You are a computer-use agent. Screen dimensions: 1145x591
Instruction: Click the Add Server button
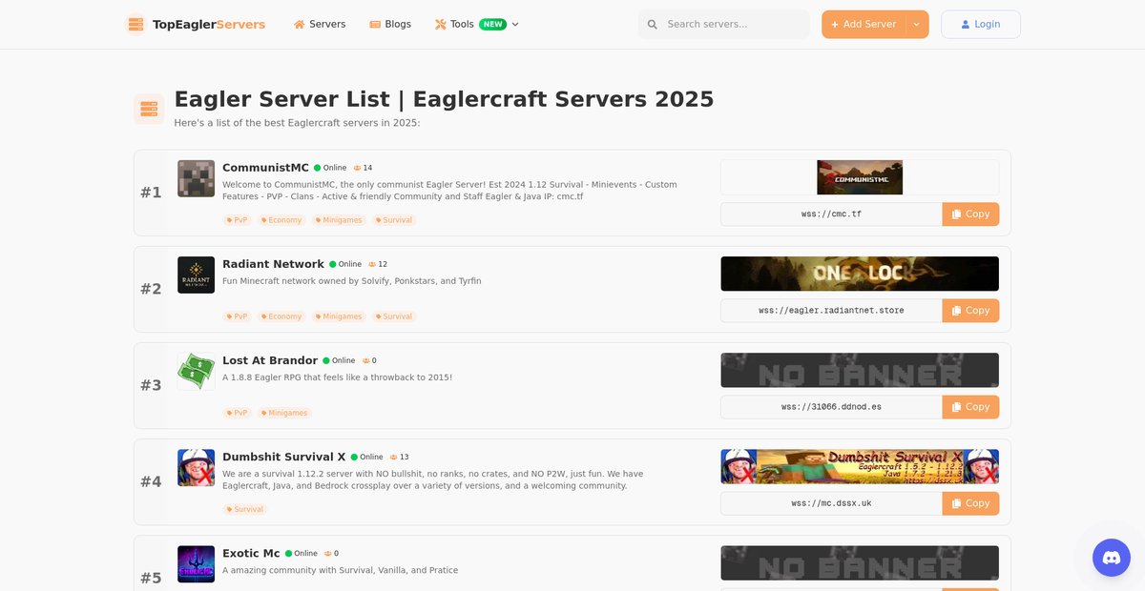click(864, 24)
